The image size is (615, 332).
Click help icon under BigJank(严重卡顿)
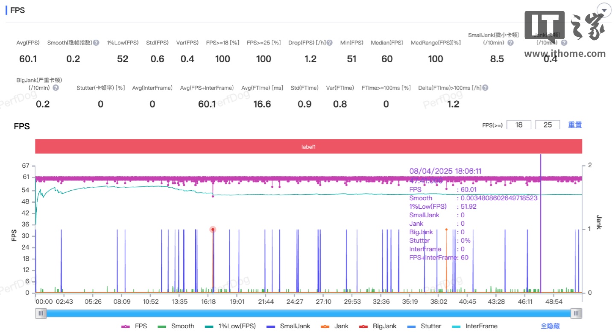tap(56, 88)
